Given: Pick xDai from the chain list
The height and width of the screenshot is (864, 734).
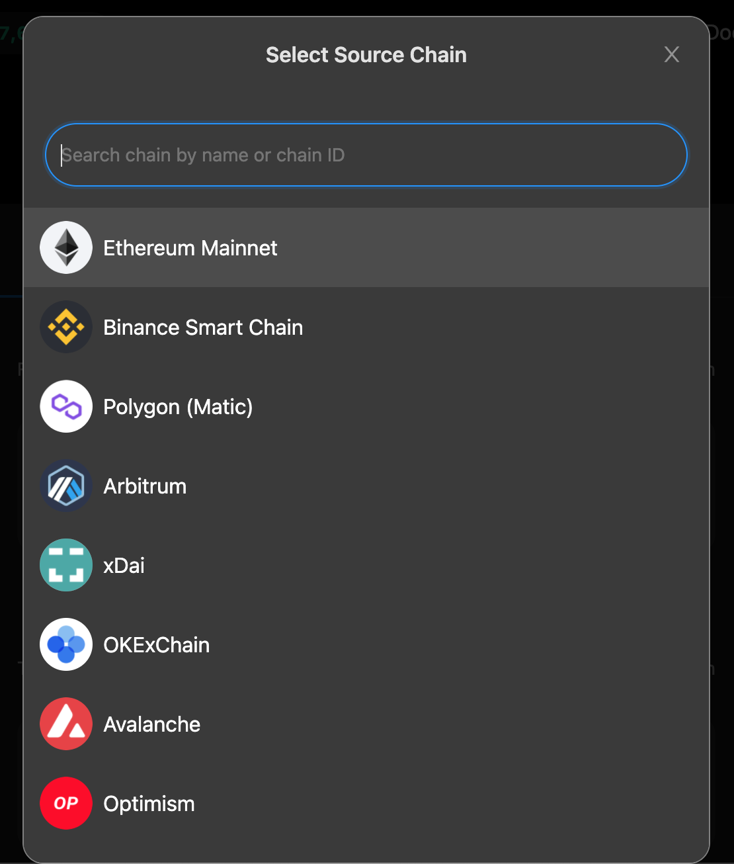Looking at the screenshot, I should [x=124, y=565].
